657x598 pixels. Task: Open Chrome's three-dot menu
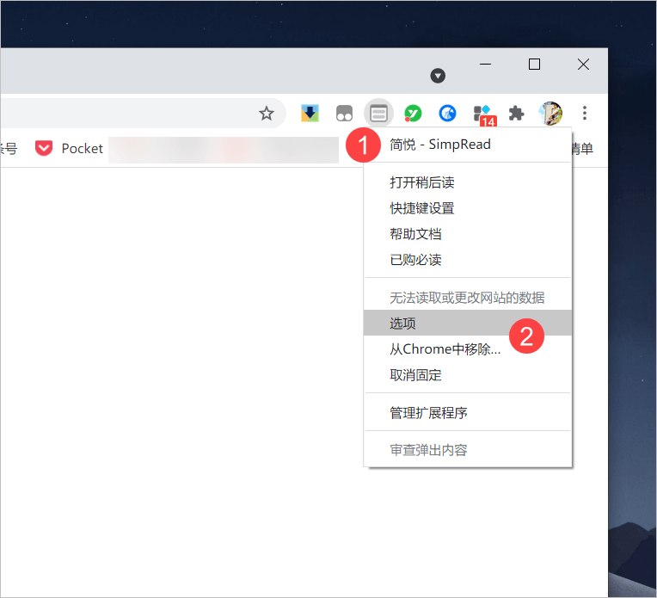coord(585,114)
